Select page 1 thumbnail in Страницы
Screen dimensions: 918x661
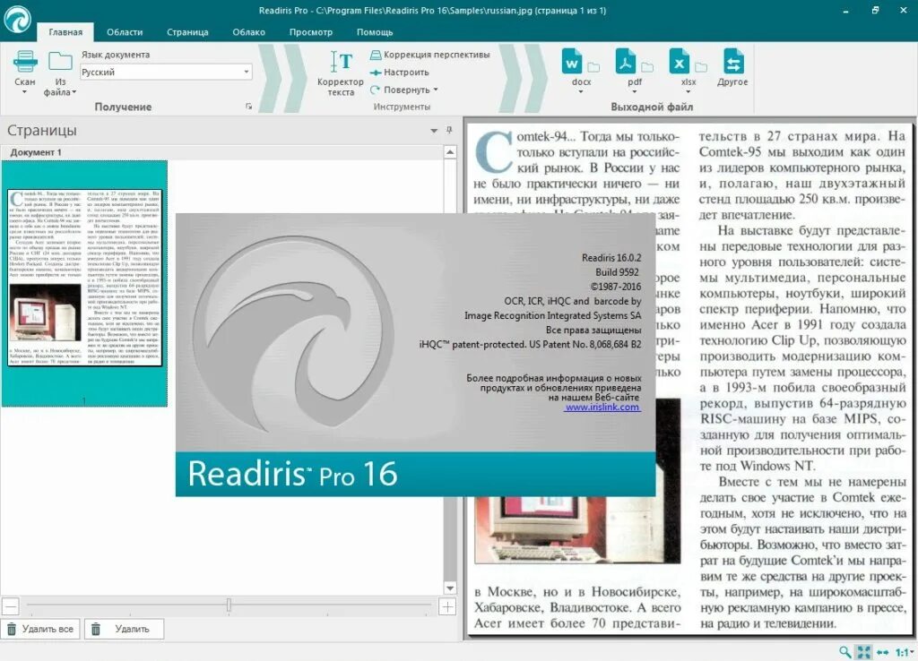pos(84,284)
